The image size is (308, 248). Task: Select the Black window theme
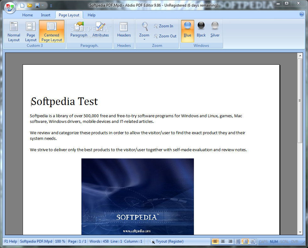[x=201, y=30]
